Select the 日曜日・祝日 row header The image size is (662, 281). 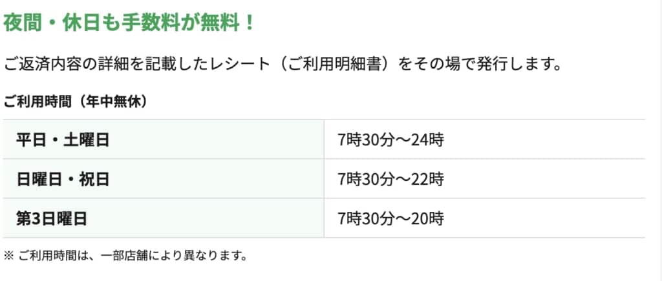164,179
